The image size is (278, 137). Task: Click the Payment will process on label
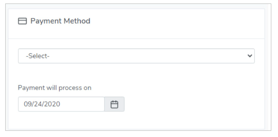54,88
